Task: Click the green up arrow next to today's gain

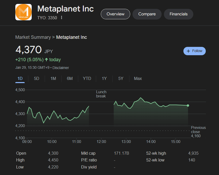Action: click(x=47, y=60)
